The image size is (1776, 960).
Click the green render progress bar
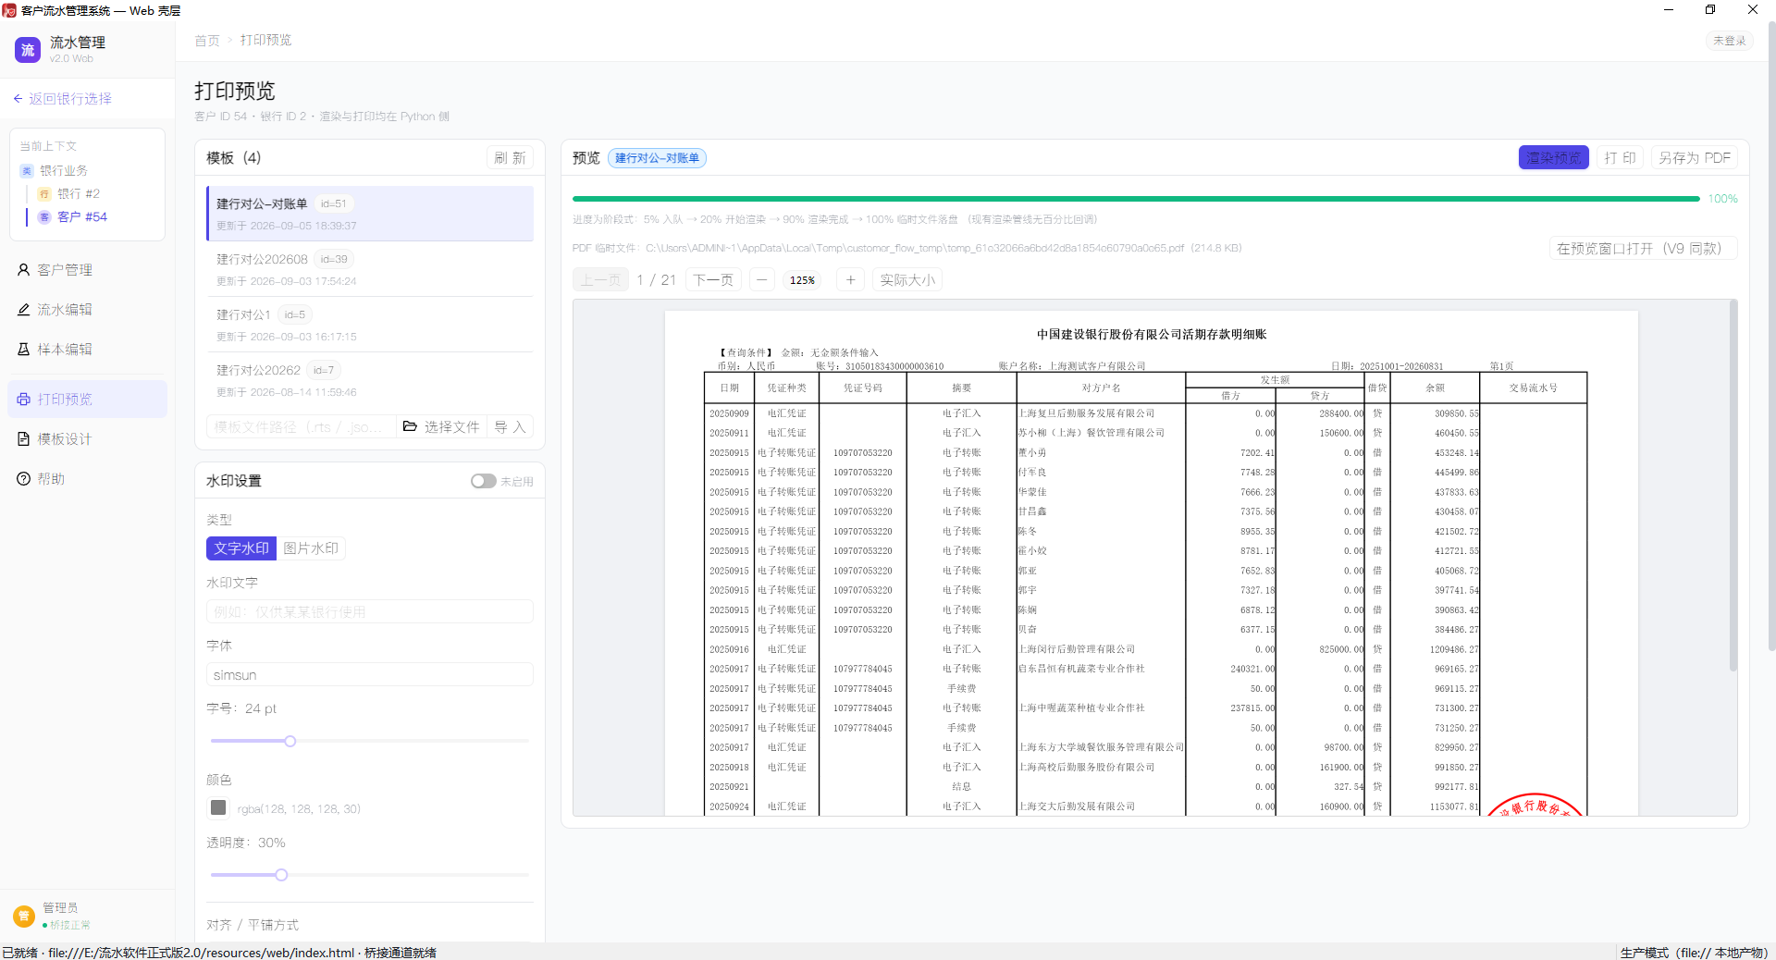pyautogui.click(x=1136, y=199)
